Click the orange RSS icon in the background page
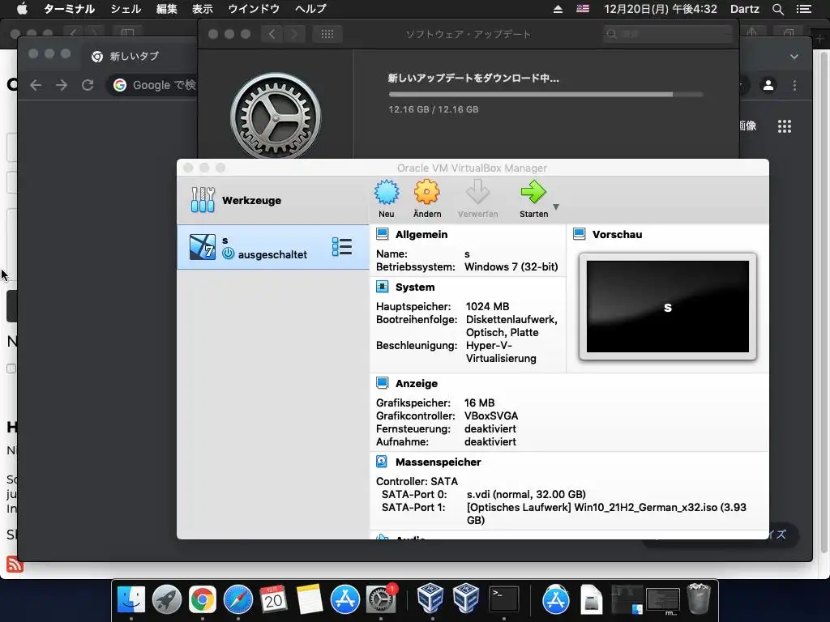Image resolution: width=830 pixels, height=622 pixels. (x=15, y=564)
